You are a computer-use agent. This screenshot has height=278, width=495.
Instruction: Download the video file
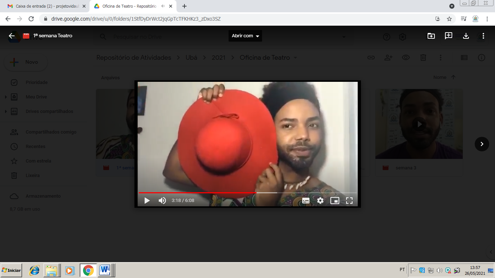click(466, 36)
